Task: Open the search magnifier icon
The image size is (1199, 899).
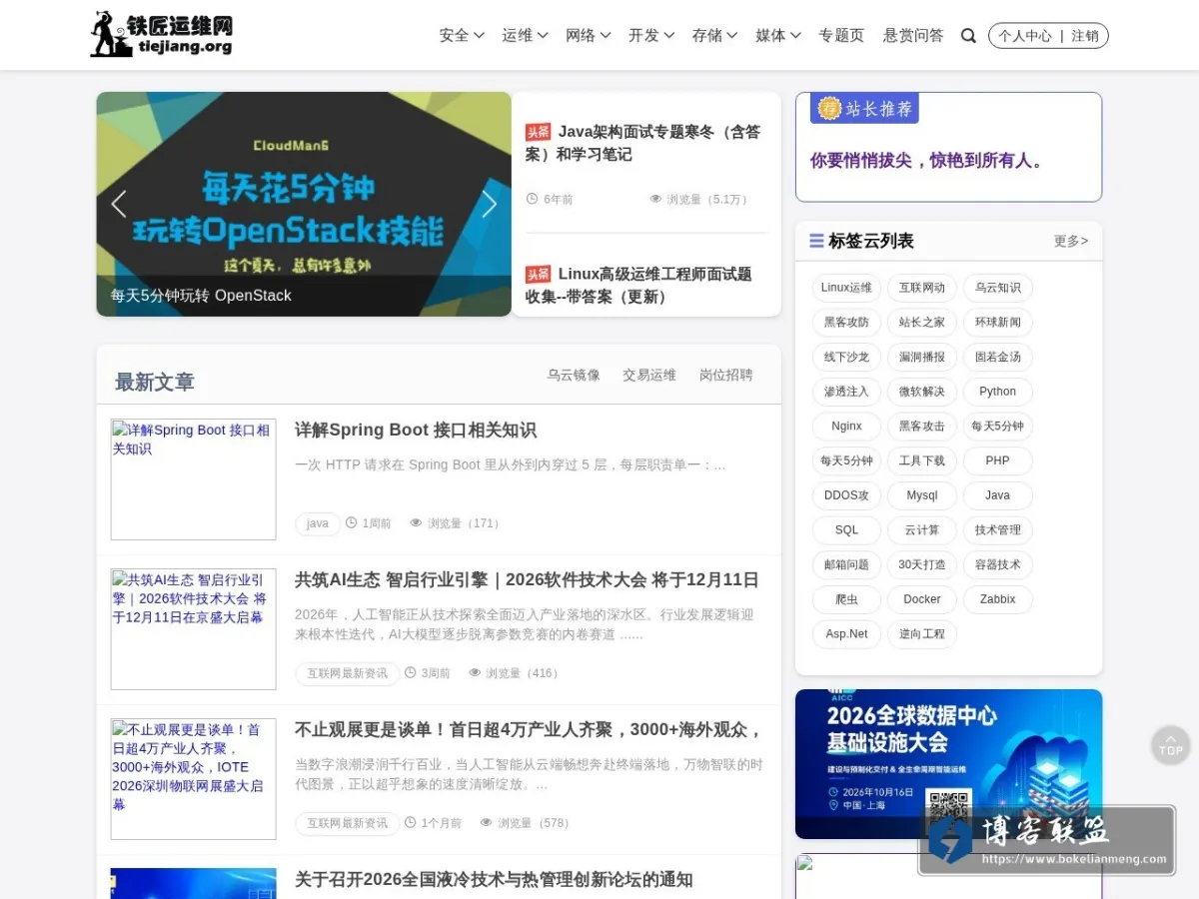Action: coord(968,36)
